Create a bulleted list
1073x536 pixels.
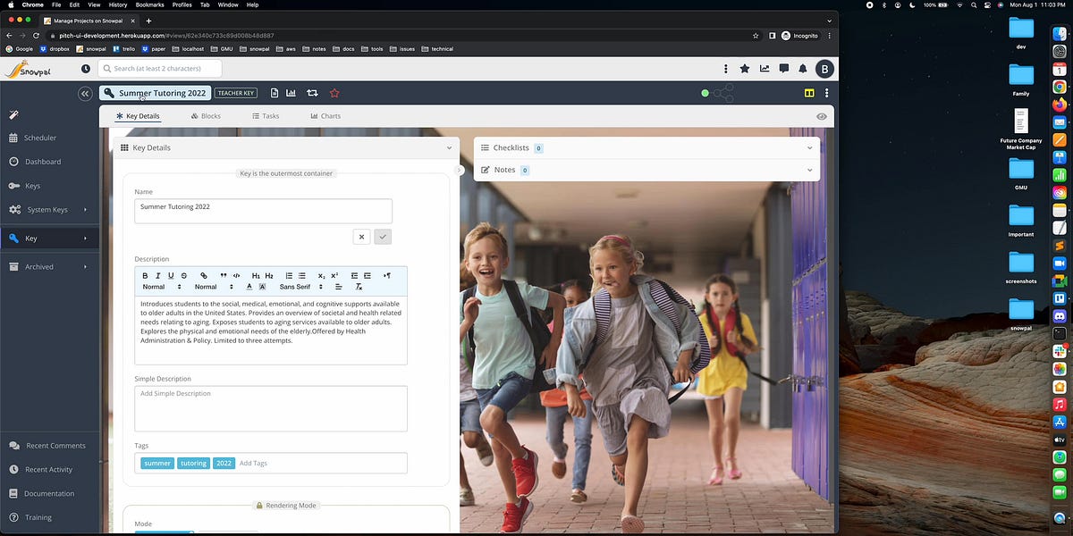coord(302,275)
